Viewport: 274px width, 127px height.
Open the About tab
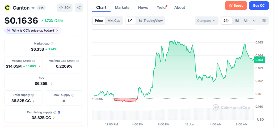click(180, 7)
